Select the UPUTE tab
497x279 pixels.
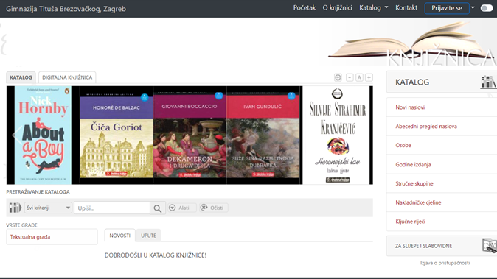pos(148,236)
